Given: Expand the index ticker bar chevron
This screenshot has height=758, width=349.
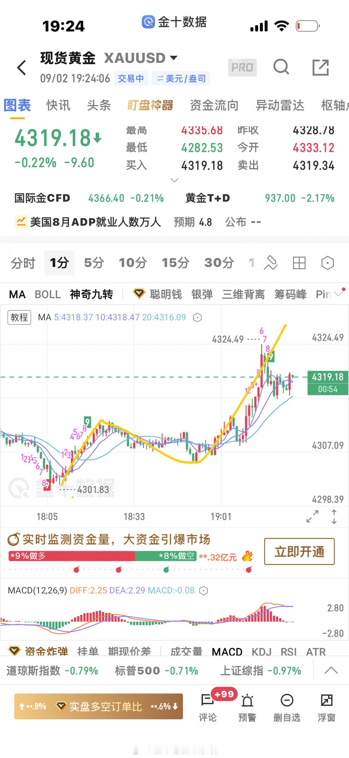Looking at the screenshot, I should pyautogui.click(x=331, y=671).
